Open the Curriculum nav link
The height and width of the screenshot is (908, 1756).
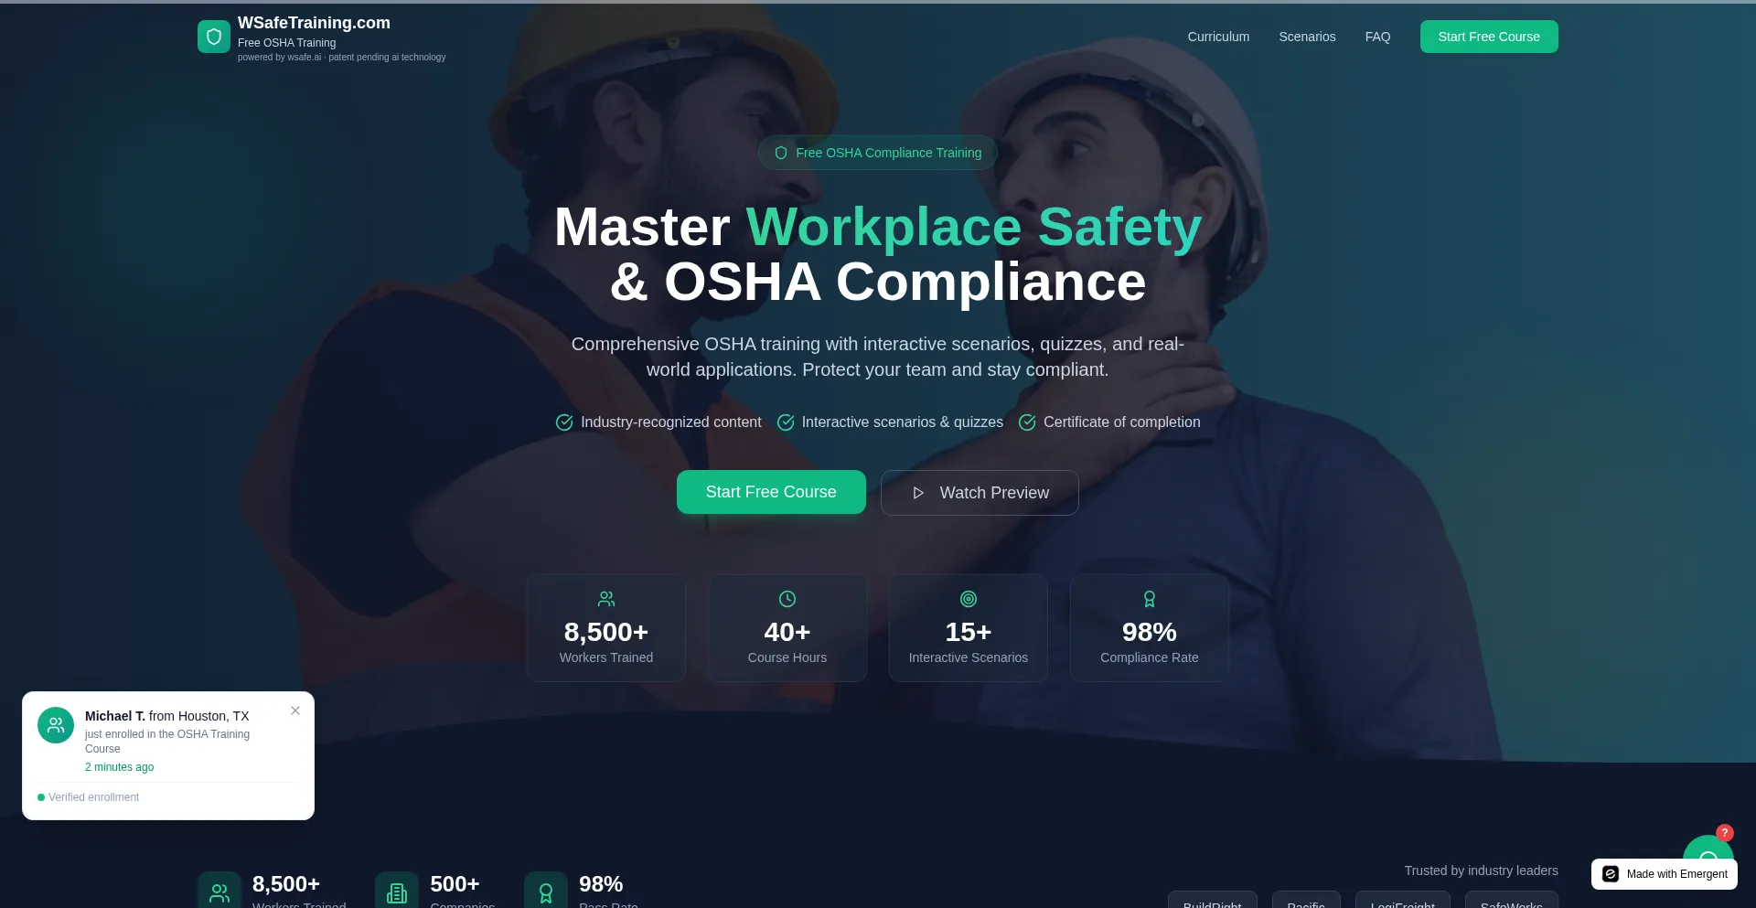(x=1218, y=37)
